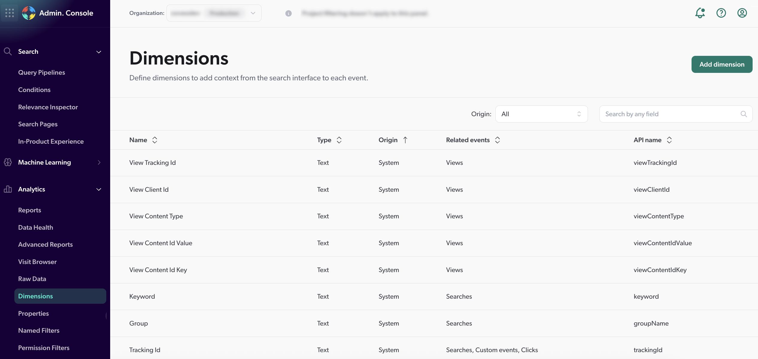Collapse the Analytics section
The height and width of the screenshot is (359, 758).
tap(99, 189)
